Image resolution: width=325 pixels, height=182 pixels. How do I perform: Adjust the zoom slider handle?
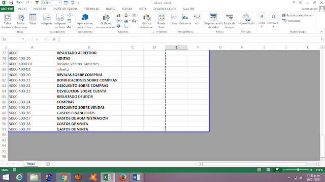pyautogui.click(x=298, y=170)
